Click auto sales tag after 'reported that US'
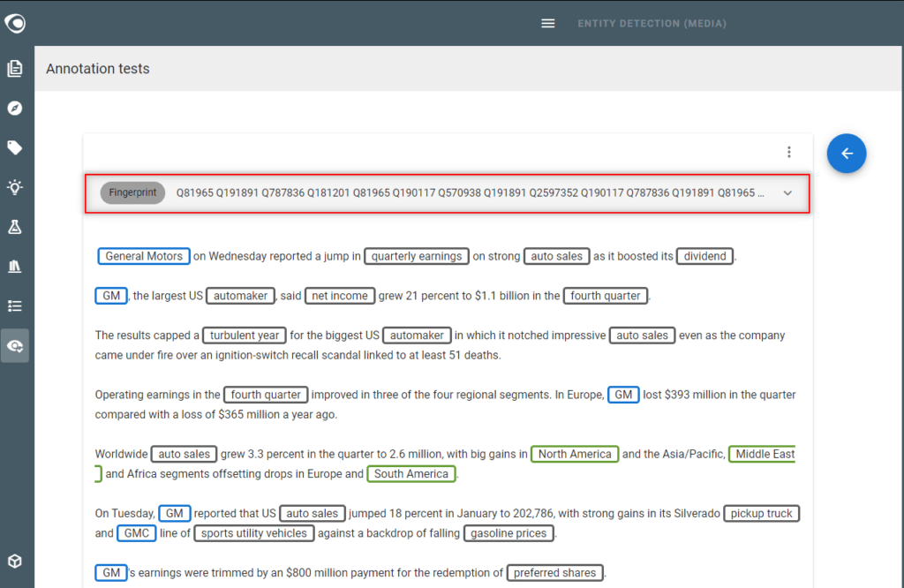904x588 pixels. pyautogui.click(x=312, y=514)
